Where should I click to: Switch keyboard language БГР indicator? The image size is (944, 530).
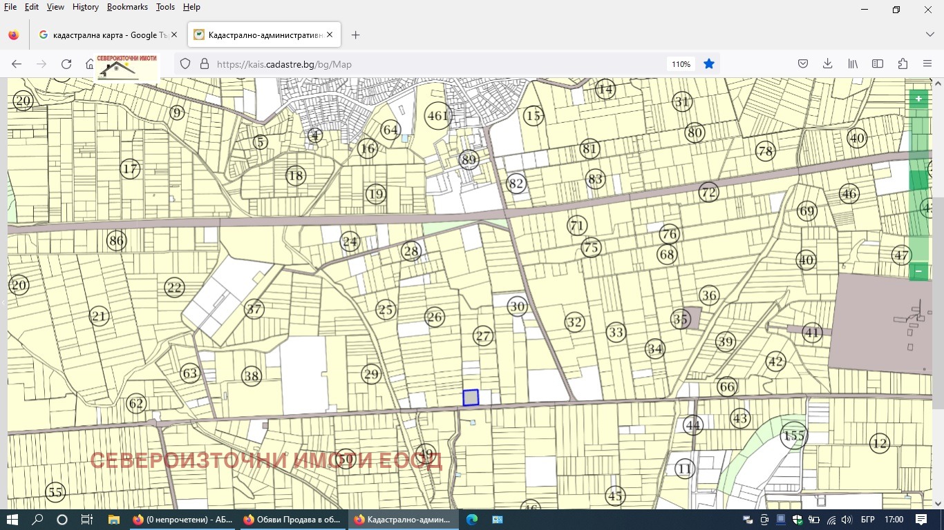pyautogui.click(x=867, y=520)
